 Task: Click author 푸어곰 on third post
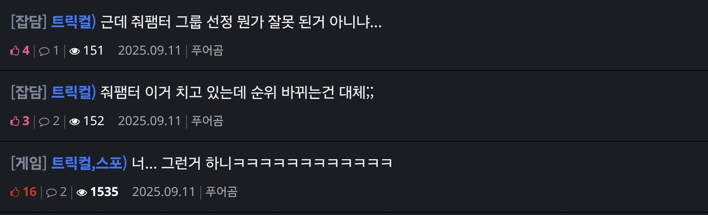[222, 192]
